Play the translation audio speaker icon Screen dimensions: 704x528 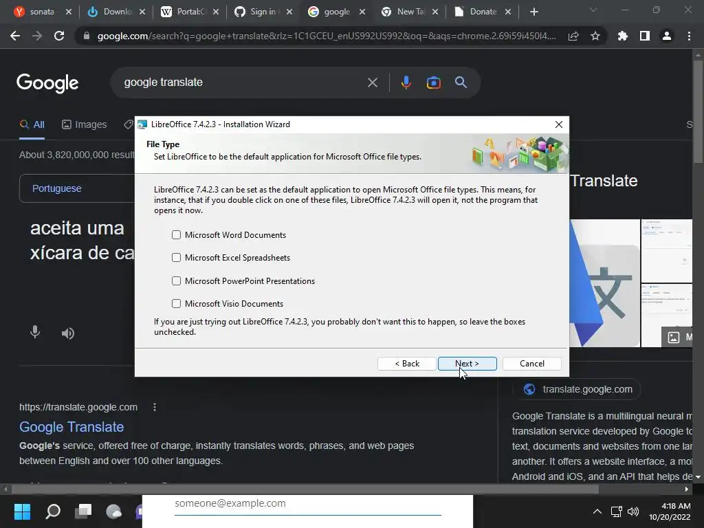pos(68,333)
